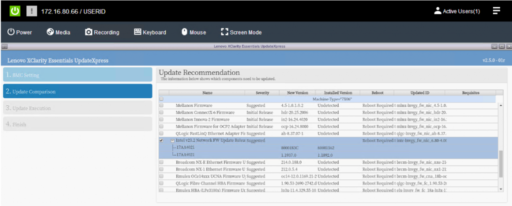Click the exclamation alert icon
This screenshot has height=206, width=512.
(x=31, y=11)
